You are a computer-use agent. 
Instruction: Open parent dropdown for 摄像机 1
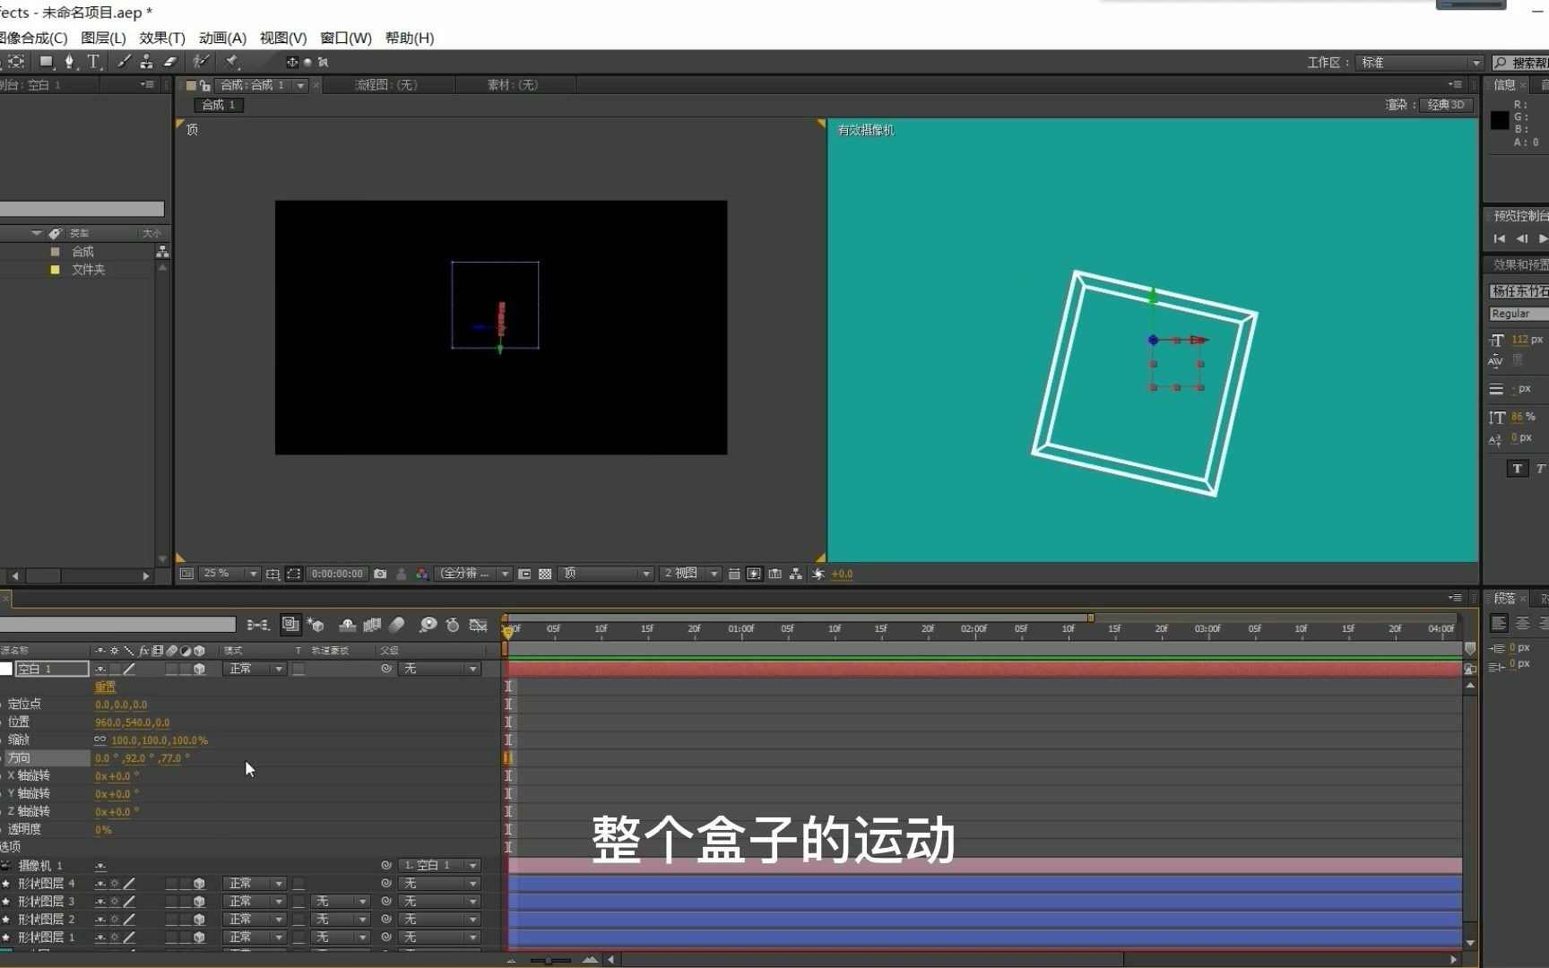(x=439, y=866)
